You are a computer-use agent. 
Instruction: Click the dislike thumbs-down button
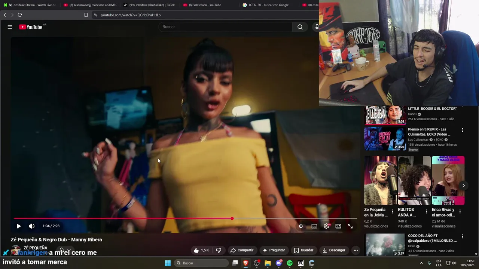coord(219,250)
